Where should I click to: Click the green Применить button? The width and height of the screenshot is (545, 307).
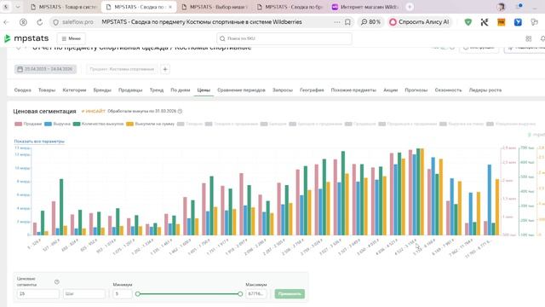290,293
